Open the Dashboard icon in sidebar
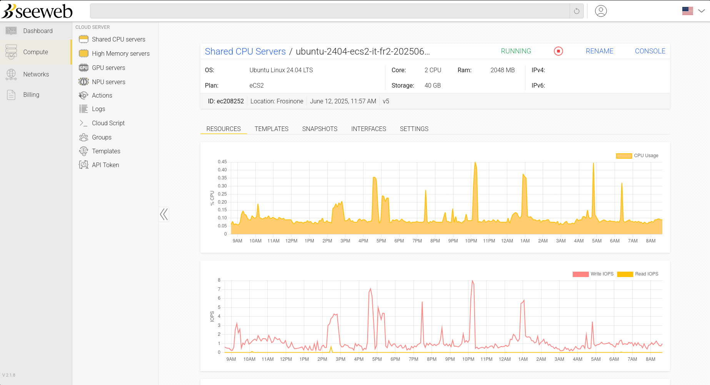 coord(11,31)
